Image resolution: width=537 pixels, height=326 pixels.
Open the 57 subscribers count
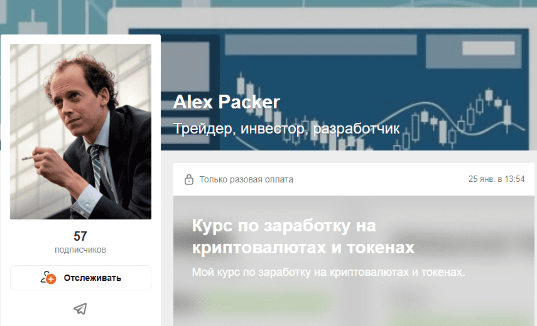tap(80, 236)
